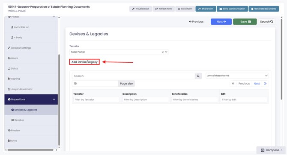Open the Assets section
Screen dimensions: 287x155
coord(31,58)
